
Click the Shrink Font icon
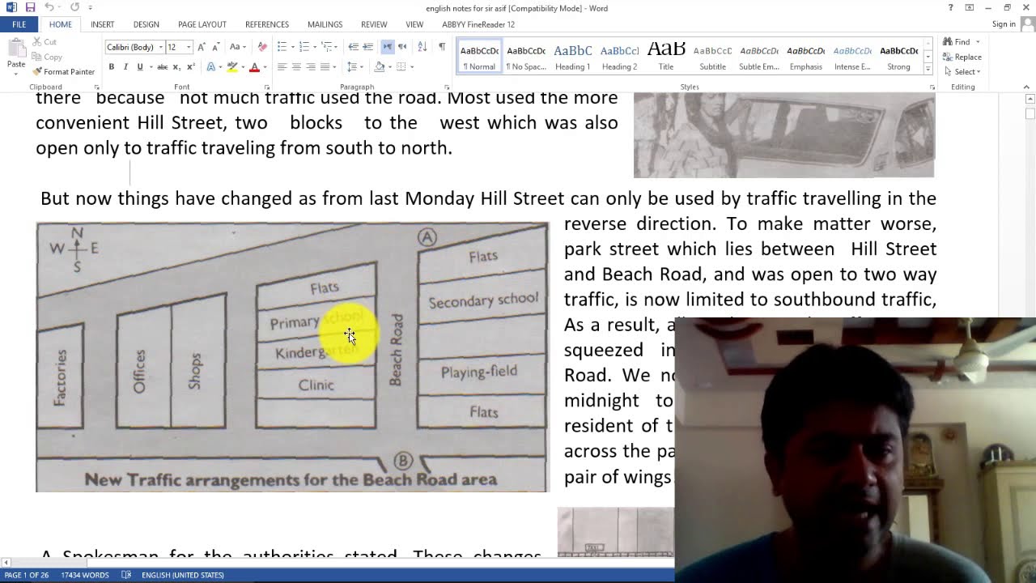216,47
